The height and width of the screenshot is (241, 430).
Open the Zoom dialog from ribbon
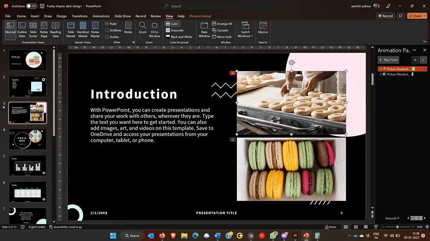(x=143, y=28)
